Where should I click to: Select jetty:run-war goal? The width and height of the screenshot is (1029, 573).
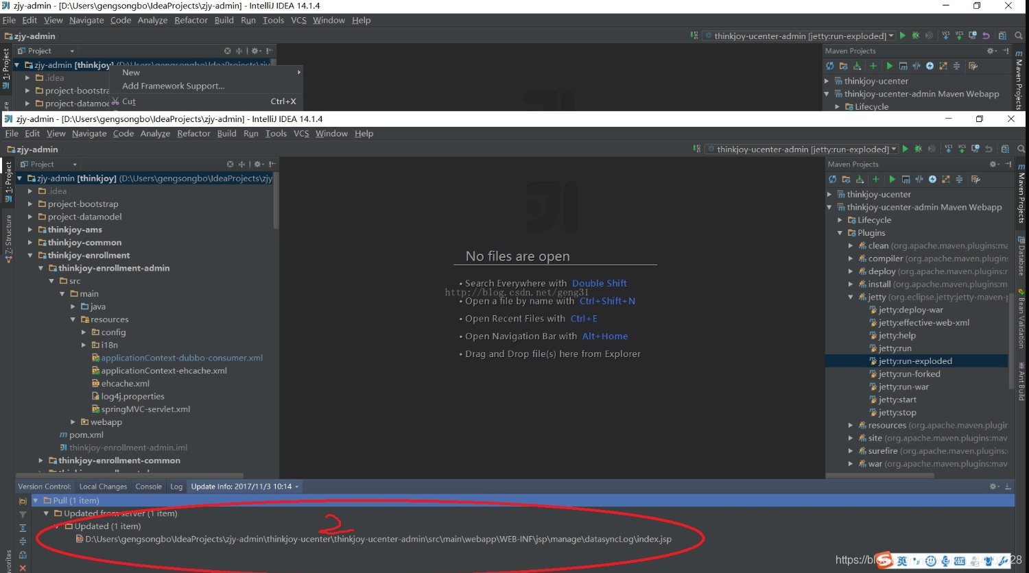point(903,387)
